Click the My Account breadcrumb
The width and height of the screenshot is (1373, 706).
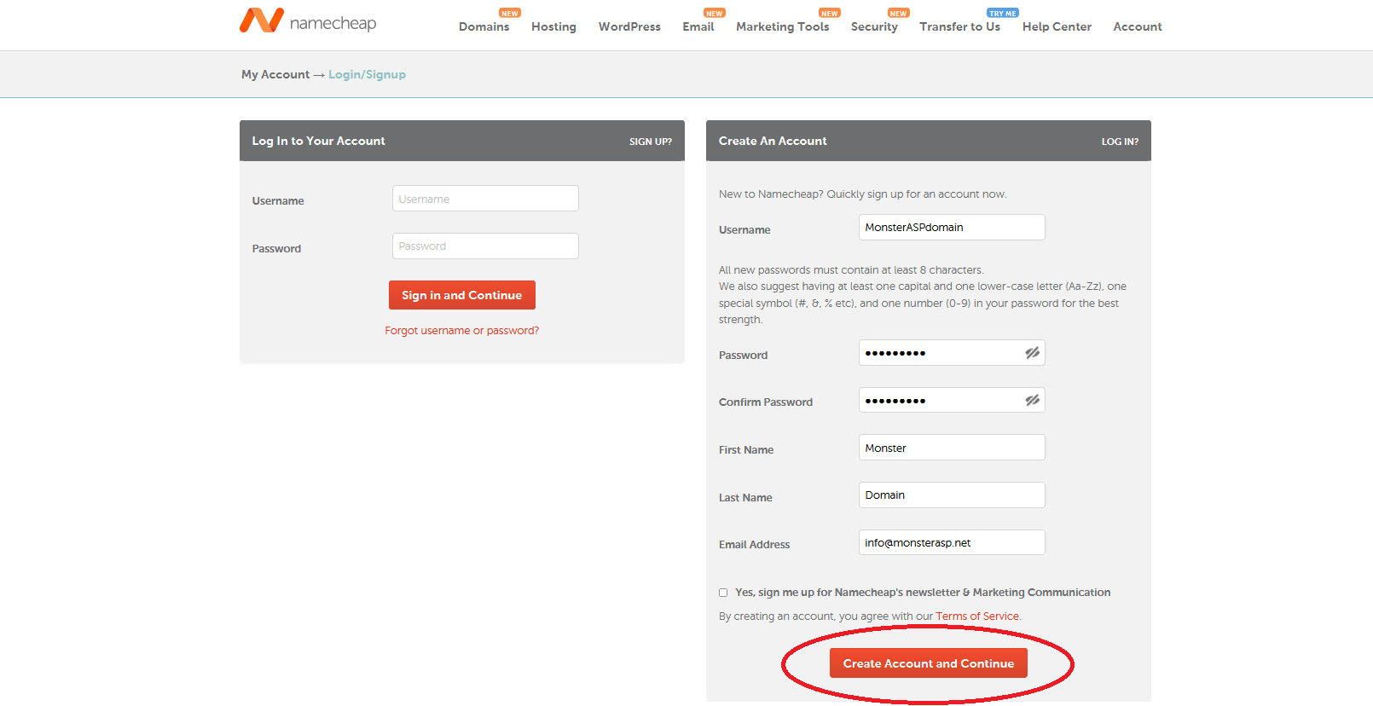[275, 74]
